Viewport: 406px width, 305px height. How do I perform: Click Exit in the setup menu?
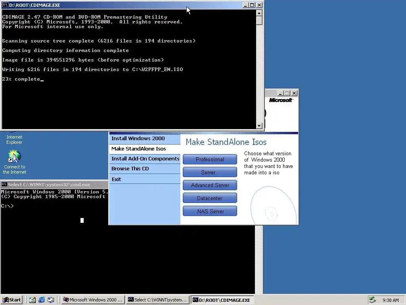145,179
